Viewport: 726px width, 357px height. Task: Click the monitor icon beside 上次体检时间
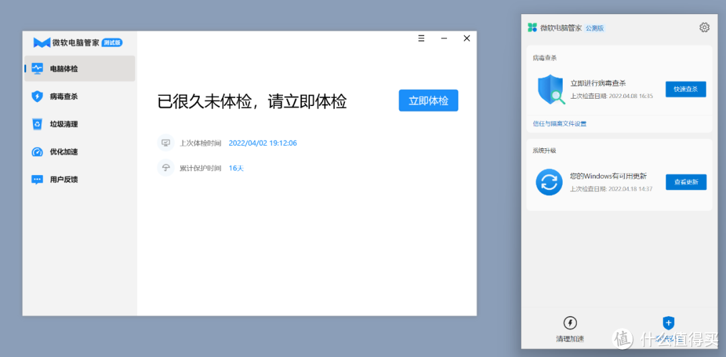click(x=166, y=143)
